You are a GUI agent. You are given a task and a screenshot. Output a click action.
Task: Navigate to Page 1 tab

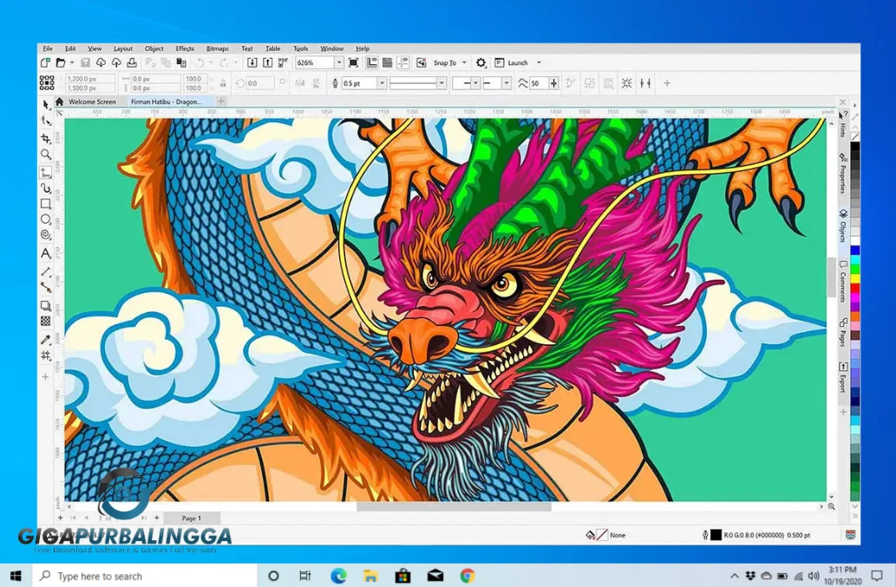(x=190, y=518)
